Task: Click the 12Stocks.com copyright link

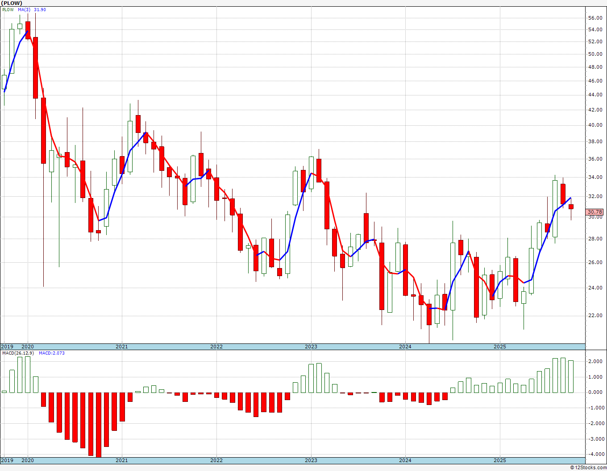Action: [587, 467]
